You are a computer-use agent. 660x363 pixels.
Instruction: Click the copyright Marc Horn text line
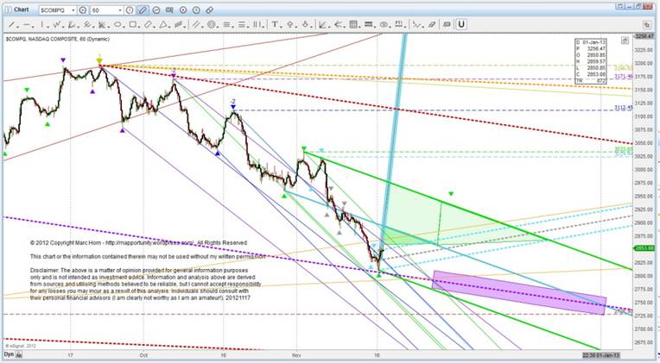tap(138, 243)
